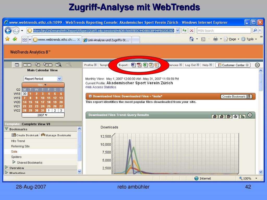This screenshot has width=267, height=200.
Task: Click MSN Search magnifier button
Action: click(x=255, y=30)
